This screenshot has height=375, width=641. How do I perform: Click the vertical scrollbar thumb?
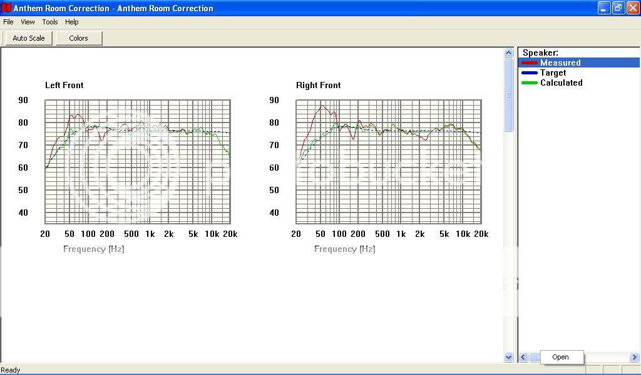tap(508, 94)
